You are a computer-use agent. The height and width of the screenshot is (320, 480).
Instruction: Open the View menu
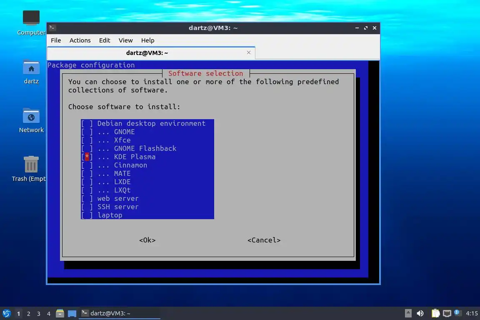coord(125,40)
